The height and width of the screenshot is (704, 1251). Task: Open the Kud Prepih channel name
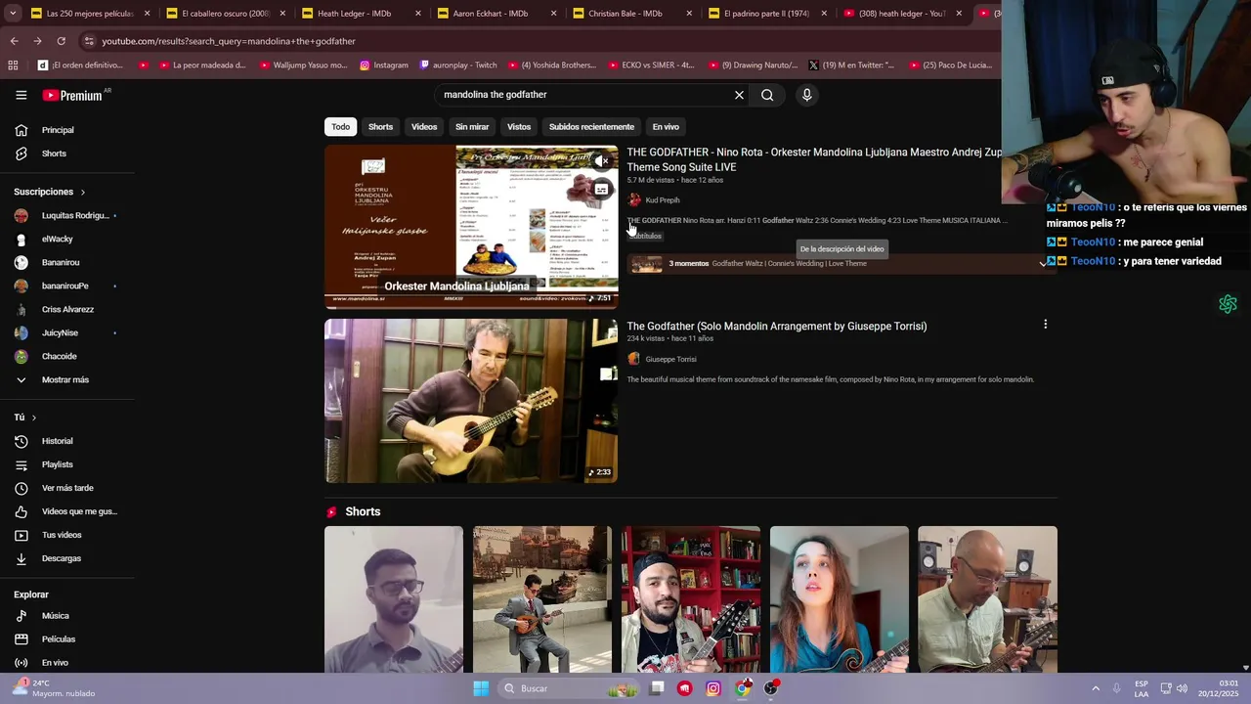point(662,200)
